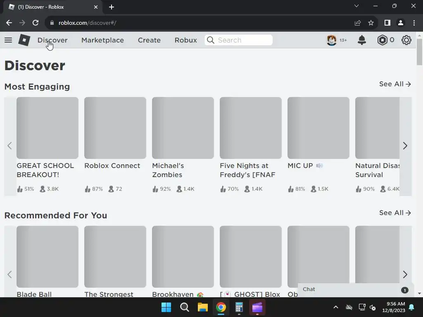423x317 pixels.
Task: Click the Roblox logo icon
Action: tap(24, 40)
